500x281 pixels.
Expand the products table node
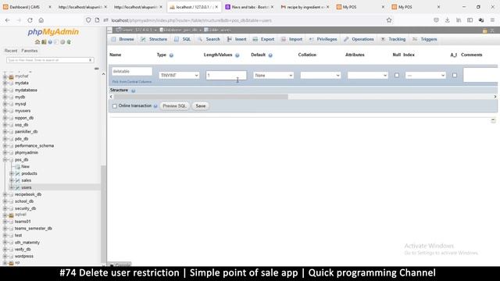(x=12, y=173)
